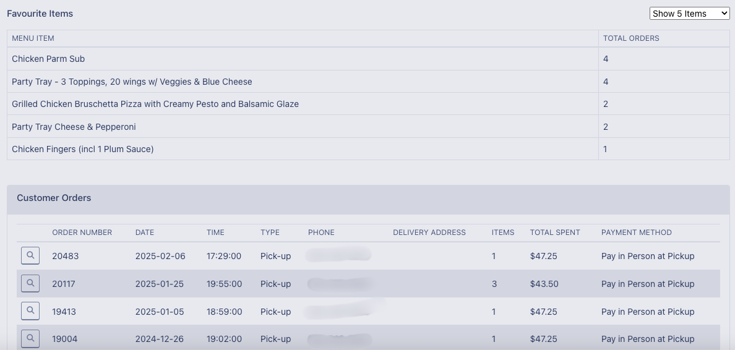Click magnifier icon for order 19413
Screen dimensions: 735x350
click(30, 311)
